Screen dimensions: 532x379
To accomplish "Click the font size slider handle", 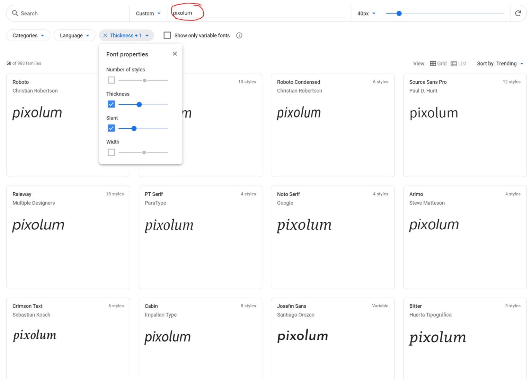I will pos(399,14).
